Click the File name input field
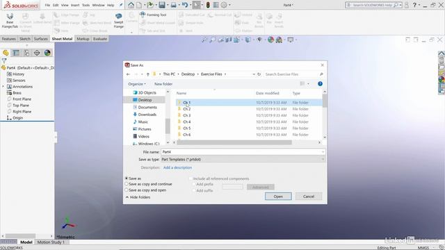The width and height of the screenshot is (445, 250). pos(241,152)
